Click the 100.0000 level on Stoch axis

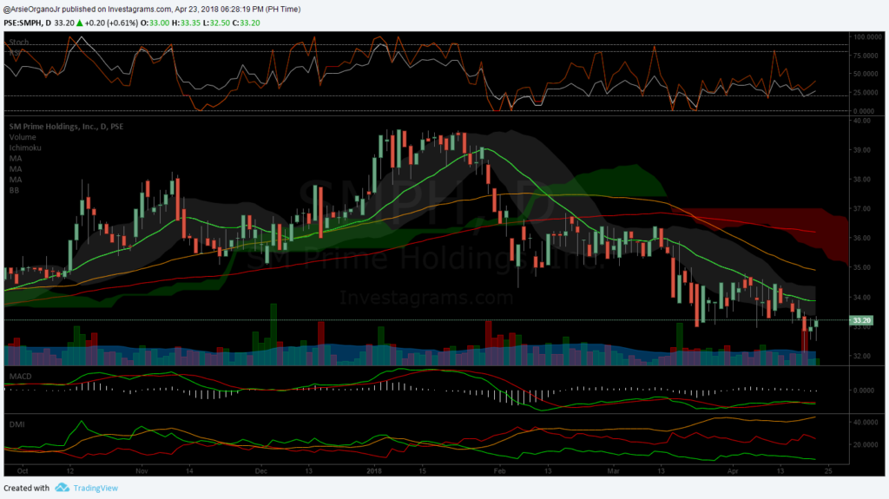tap(868, 36)
